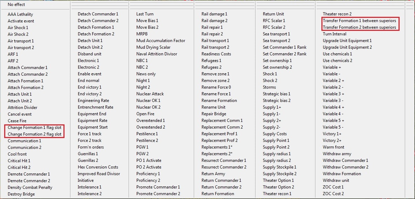Select the 'Turn Interval' effect
The image size is (415, 199).
click(x=334, y=34)
